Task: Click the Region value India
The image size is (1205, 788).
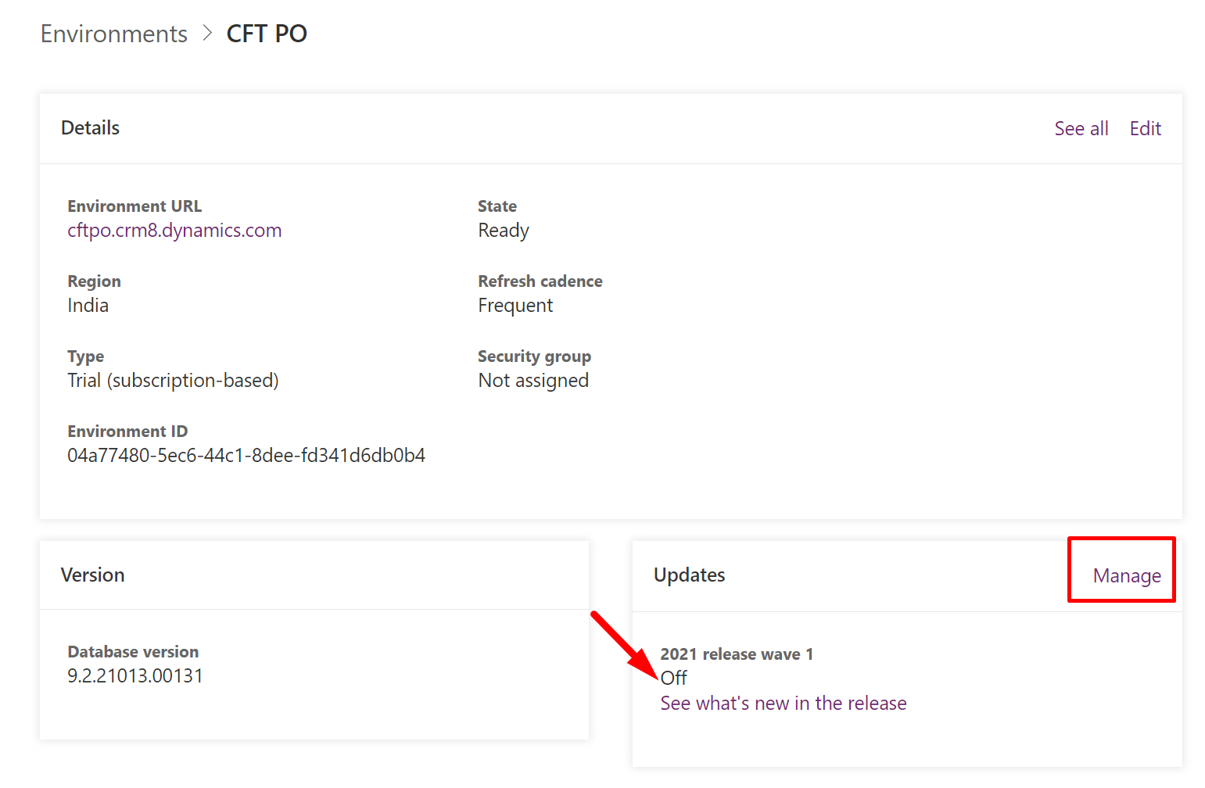Action: 88,306
